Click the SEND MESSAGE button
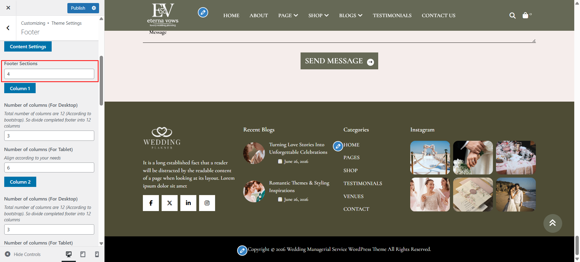 coord(339,61)
